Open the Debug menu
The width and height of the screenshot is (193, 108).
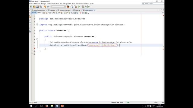tap(65, 4)
